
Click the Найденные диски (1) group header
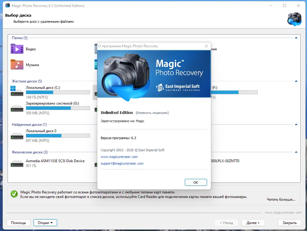pyautogui.click(x=29, y=125)
